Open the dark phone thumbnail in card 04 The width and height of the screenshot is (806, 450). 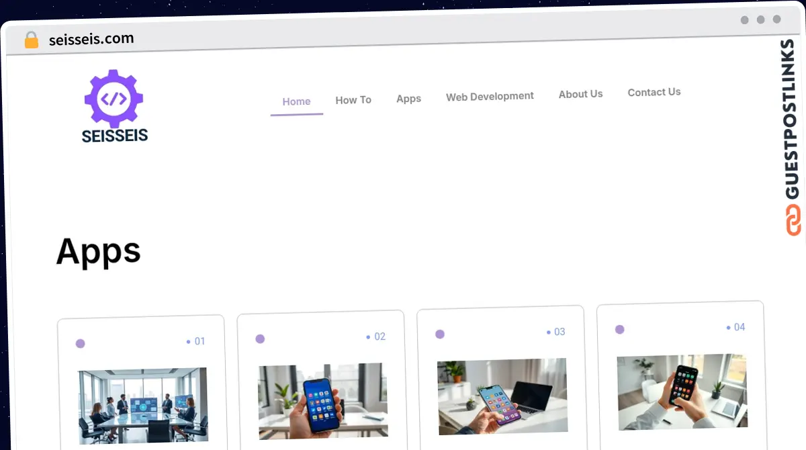pos(682,392)
